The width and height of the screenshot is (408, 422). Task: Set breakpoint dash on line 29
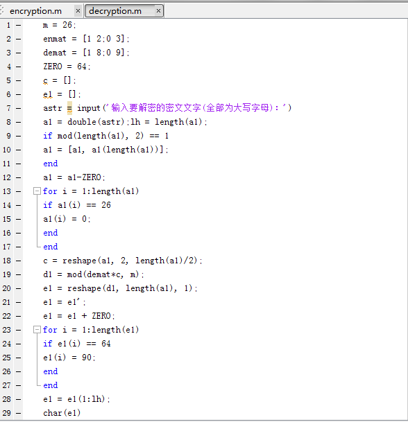[18, 413]
